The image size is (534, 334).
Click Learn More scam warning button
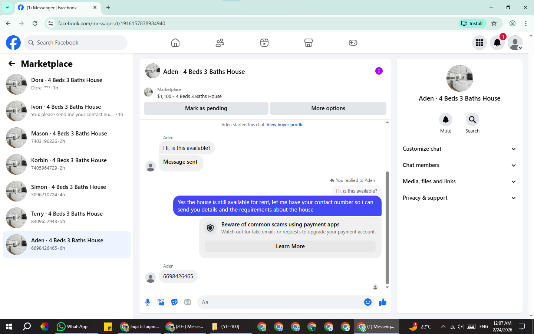[x=290, y=246]
